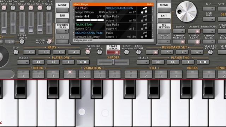
Task: Click the MIC. button
Action: (209, 8)
